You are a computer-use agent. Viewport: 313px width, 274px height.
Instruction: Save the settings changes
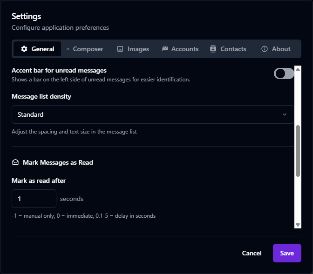pos(287,253)
